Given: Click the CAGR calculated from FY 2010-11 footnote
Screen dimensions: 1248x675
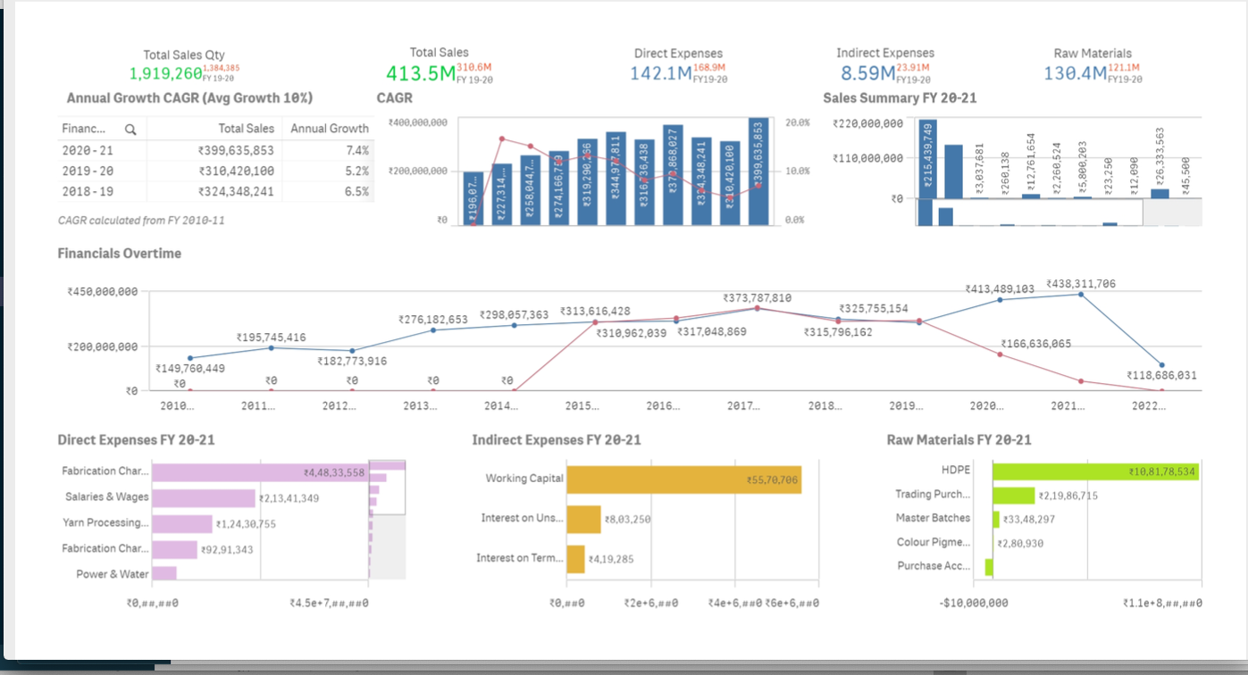Looking at the screenshot, I should pyautogui.click(x=141, y=220).
